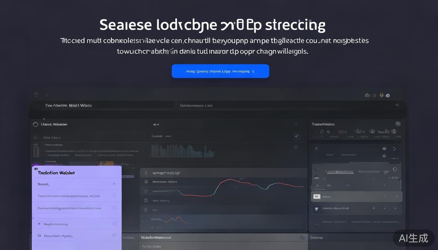Click the highlighted row with the white badge

click(x=357, y=197)
